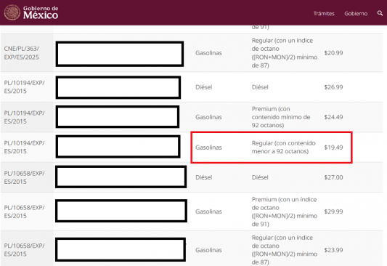Click PL/10658/EXP/ES/2015 in the $27.00 row
The width and height of the screenshot is (387, 266).
(x=24, y=177)
